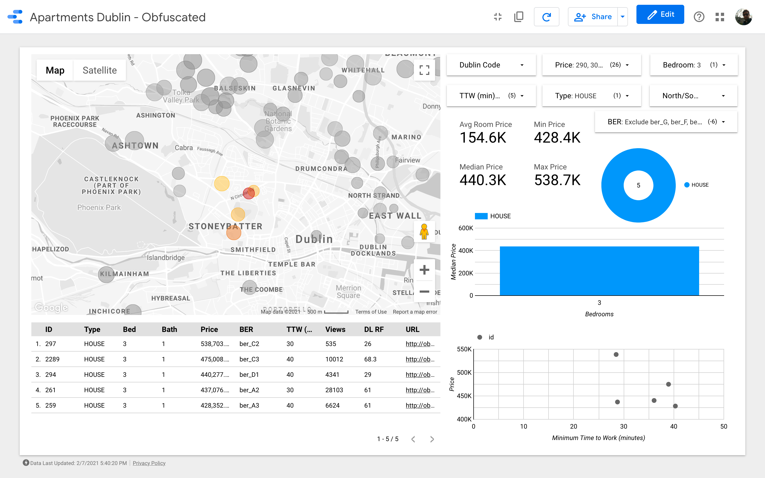The height and width of the screenshot is (478, 765).
Task: Click the red map bubble near N Circular Rd
Action: point(249,194)
